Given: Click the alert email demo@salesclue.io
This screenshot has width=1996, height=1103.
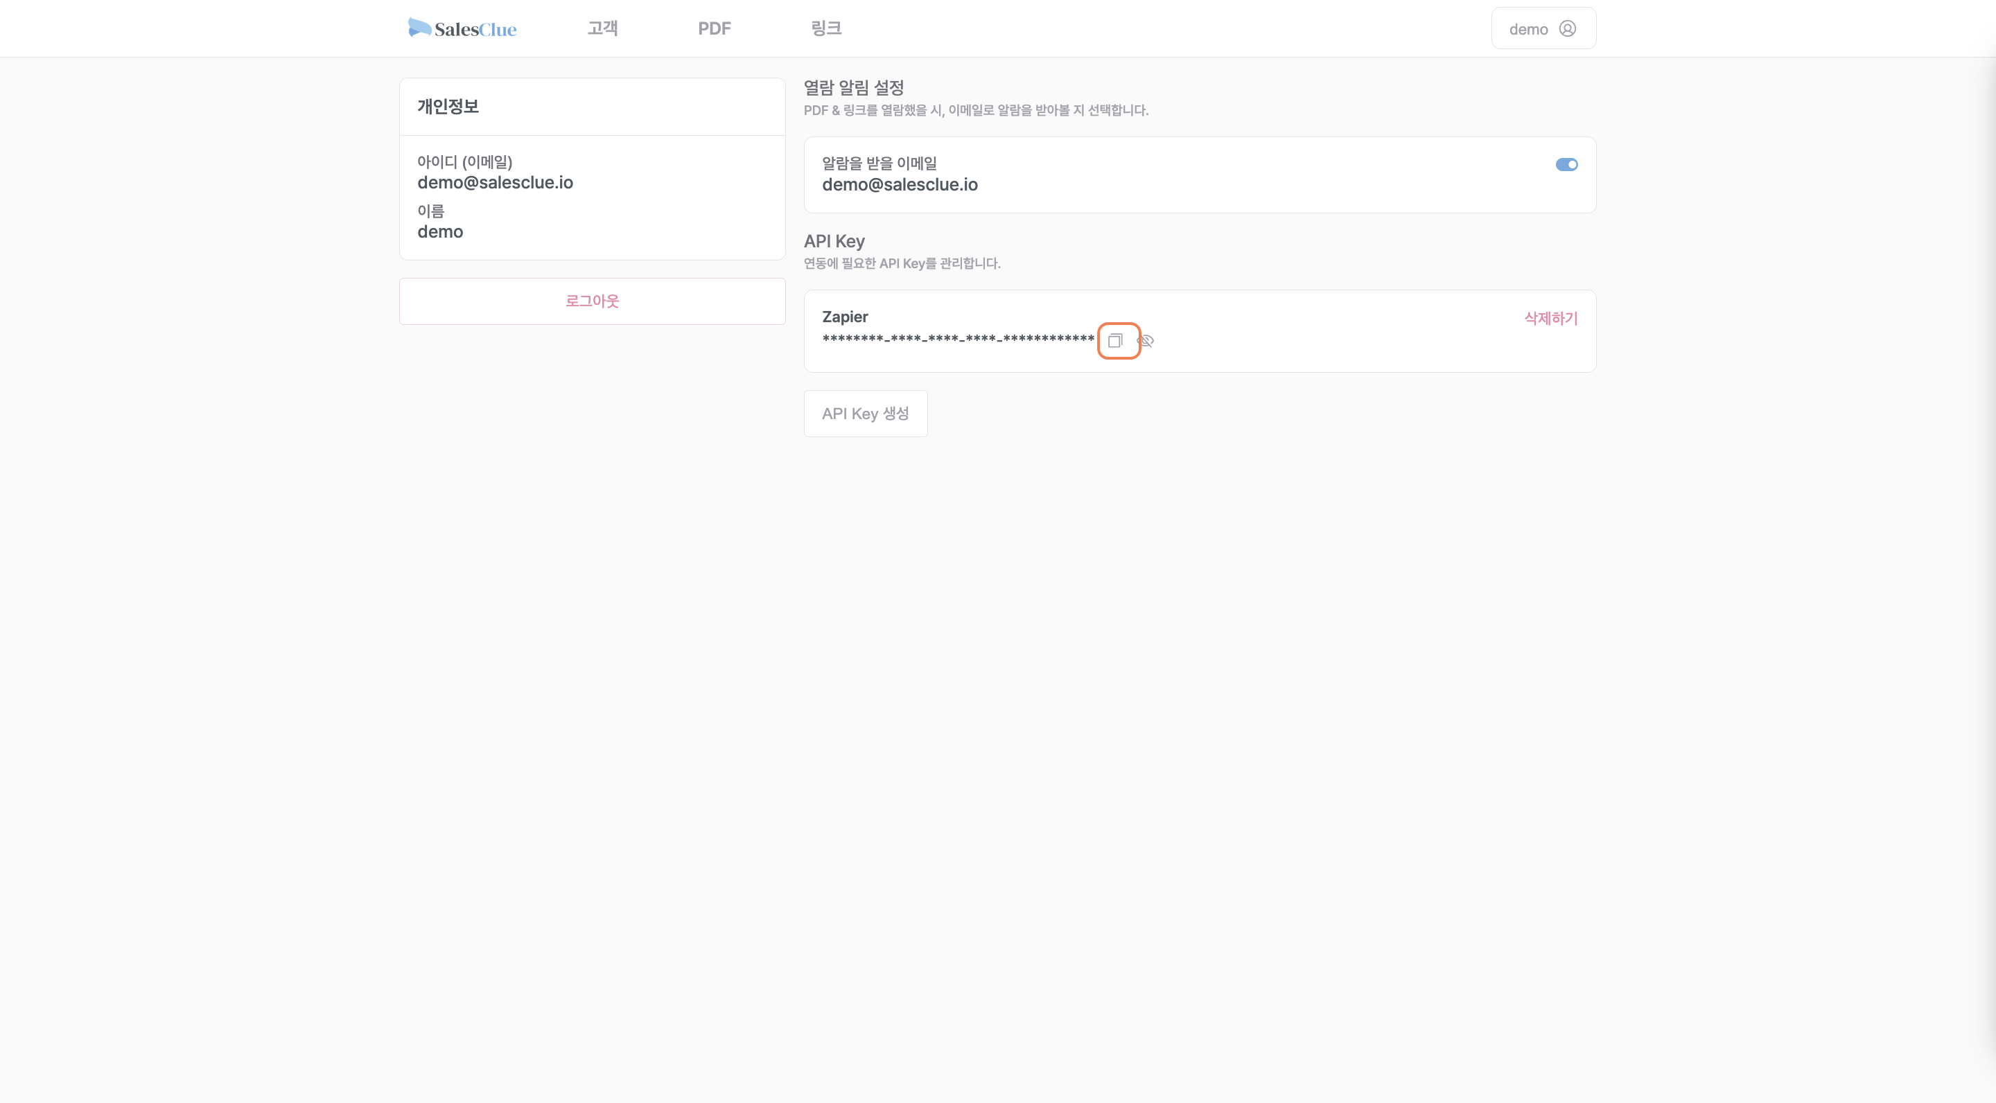Looking at the screenshot, I should click(x=900, y=184).
